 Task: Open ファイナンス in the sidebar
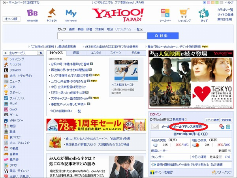pos(17,98)
